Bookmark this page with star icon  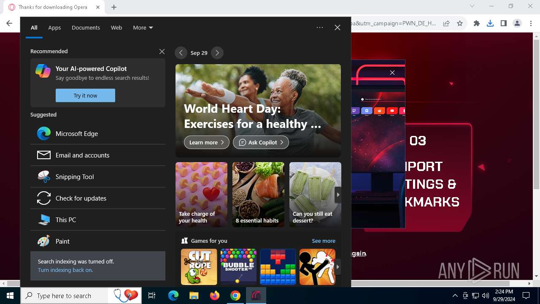tap(460, 23)
